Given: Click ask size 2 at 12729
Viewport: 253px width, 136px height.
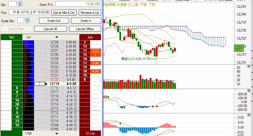Looking at the screenshot, I should pyautogui.click(x=85, y=42).
